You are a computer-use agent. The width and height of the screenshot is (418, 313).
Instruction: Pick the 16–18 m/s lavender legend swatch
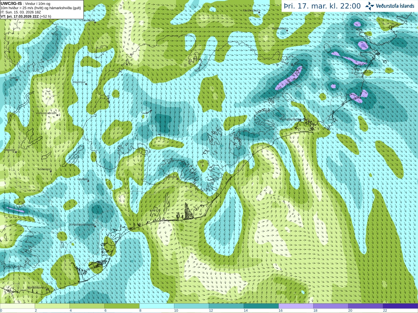tap(296, 306)
